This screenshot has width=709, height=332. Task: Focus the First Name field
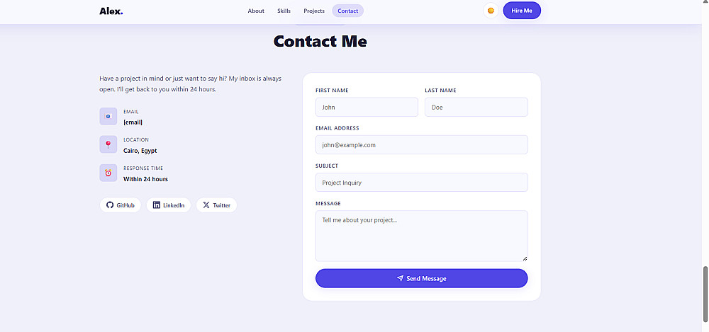(367, 107)
